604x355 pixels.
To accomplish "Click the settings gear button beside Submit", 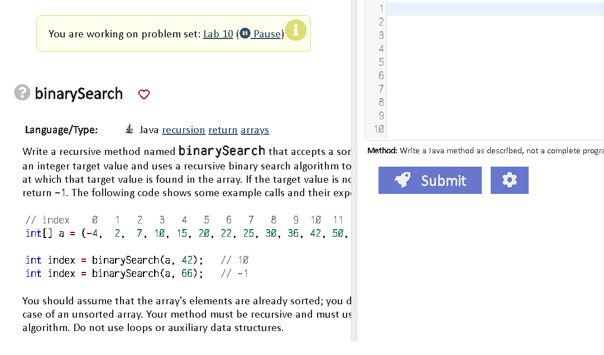I will [x=509, y=180].
